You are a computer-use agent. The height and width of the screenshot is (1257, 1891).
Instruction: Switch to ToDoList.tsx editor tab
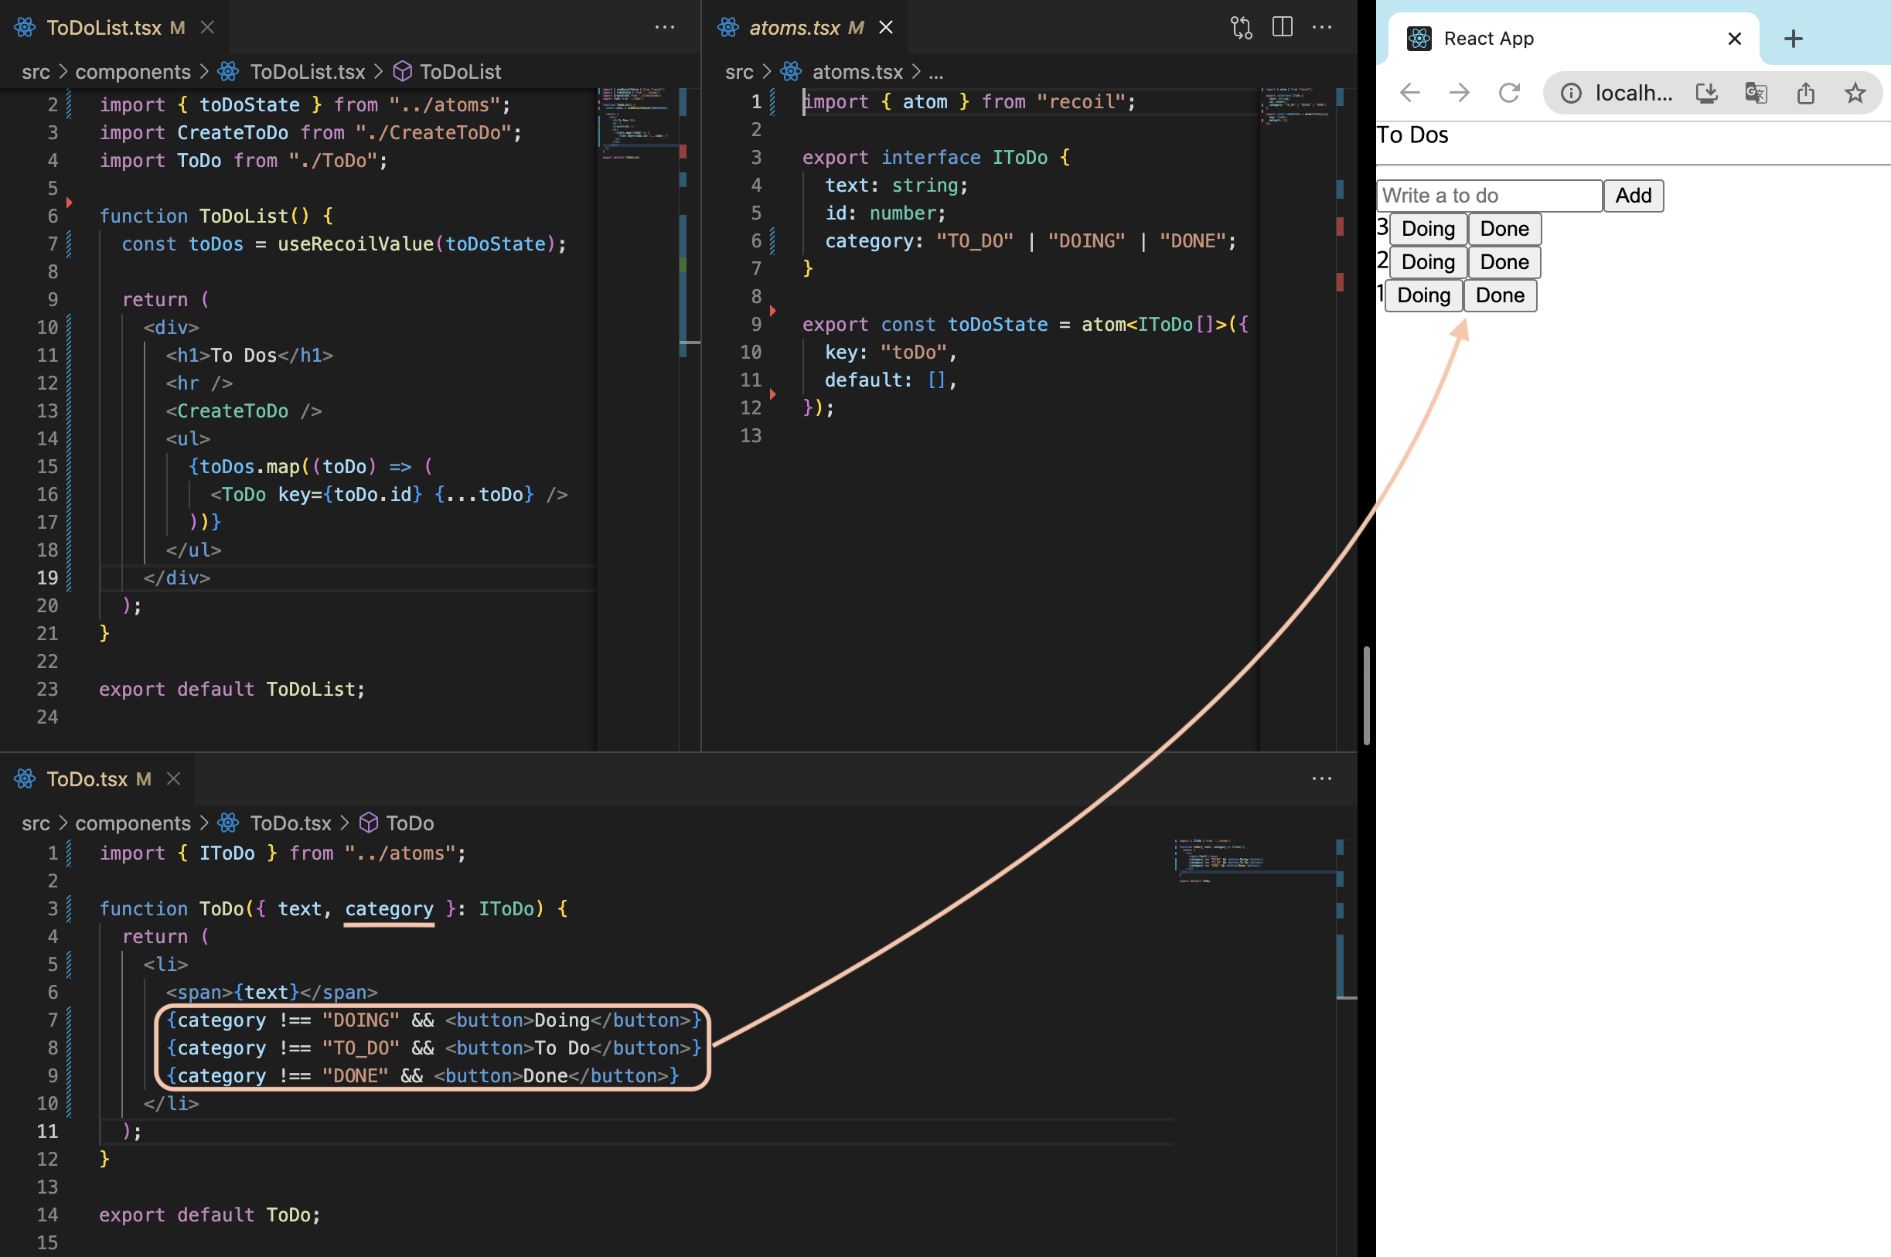[x=104, y=28]
